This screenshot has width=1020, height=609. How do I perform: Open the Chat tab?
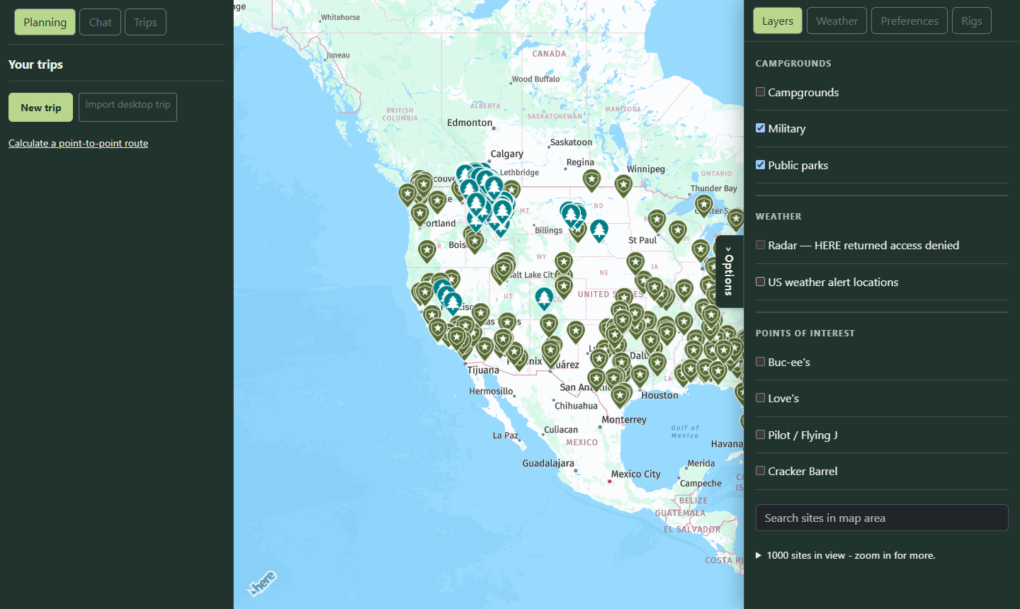coord(100,22)
